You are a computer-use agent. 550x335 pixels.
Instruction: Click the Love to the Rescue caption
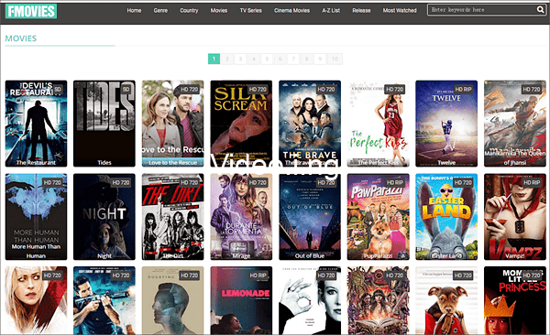tap(172, 163)
